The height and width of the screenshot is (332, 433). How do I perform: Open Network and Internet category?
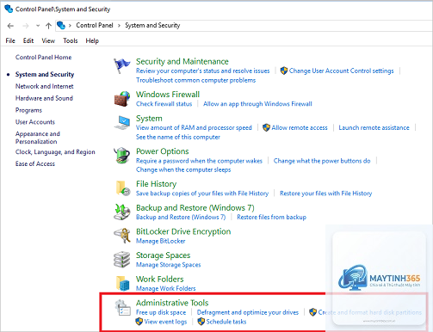point(45,86)
